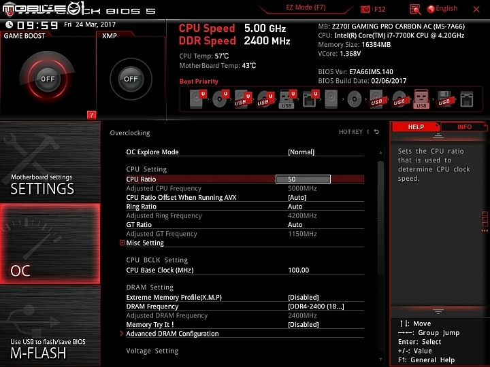This screenshot has height=367, width=490.
Task: Select USB floppy boot device icon
Action: click(444, 99)
